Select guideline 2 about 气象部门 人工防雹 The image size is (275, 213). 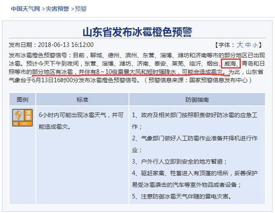(195, 144)
